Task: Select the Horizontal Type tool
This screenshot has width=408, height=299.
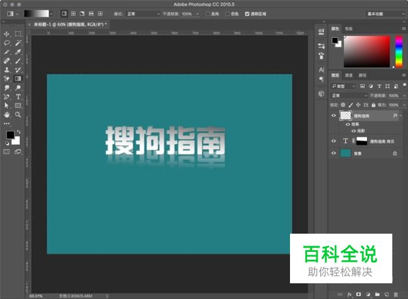Action: pos(18,97)
